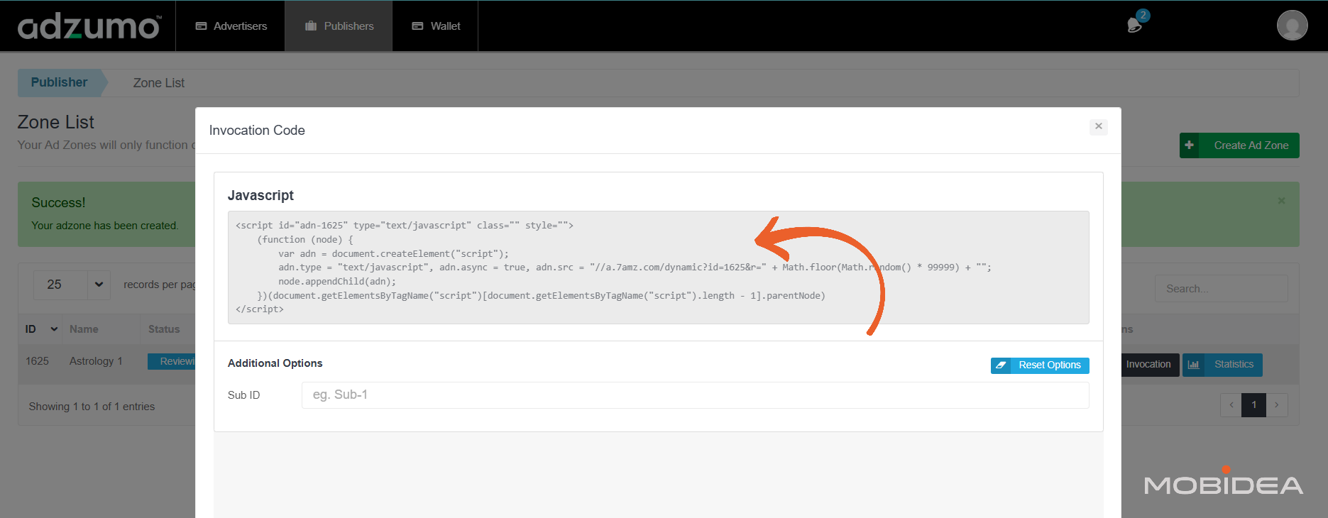Click the Invocation button in the row

[x=1148, y=365]
